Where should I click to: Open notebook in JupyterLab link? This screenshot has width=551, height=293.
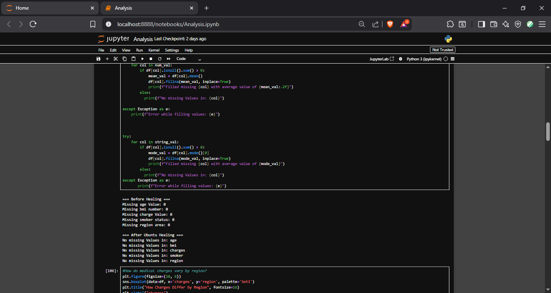382,59
